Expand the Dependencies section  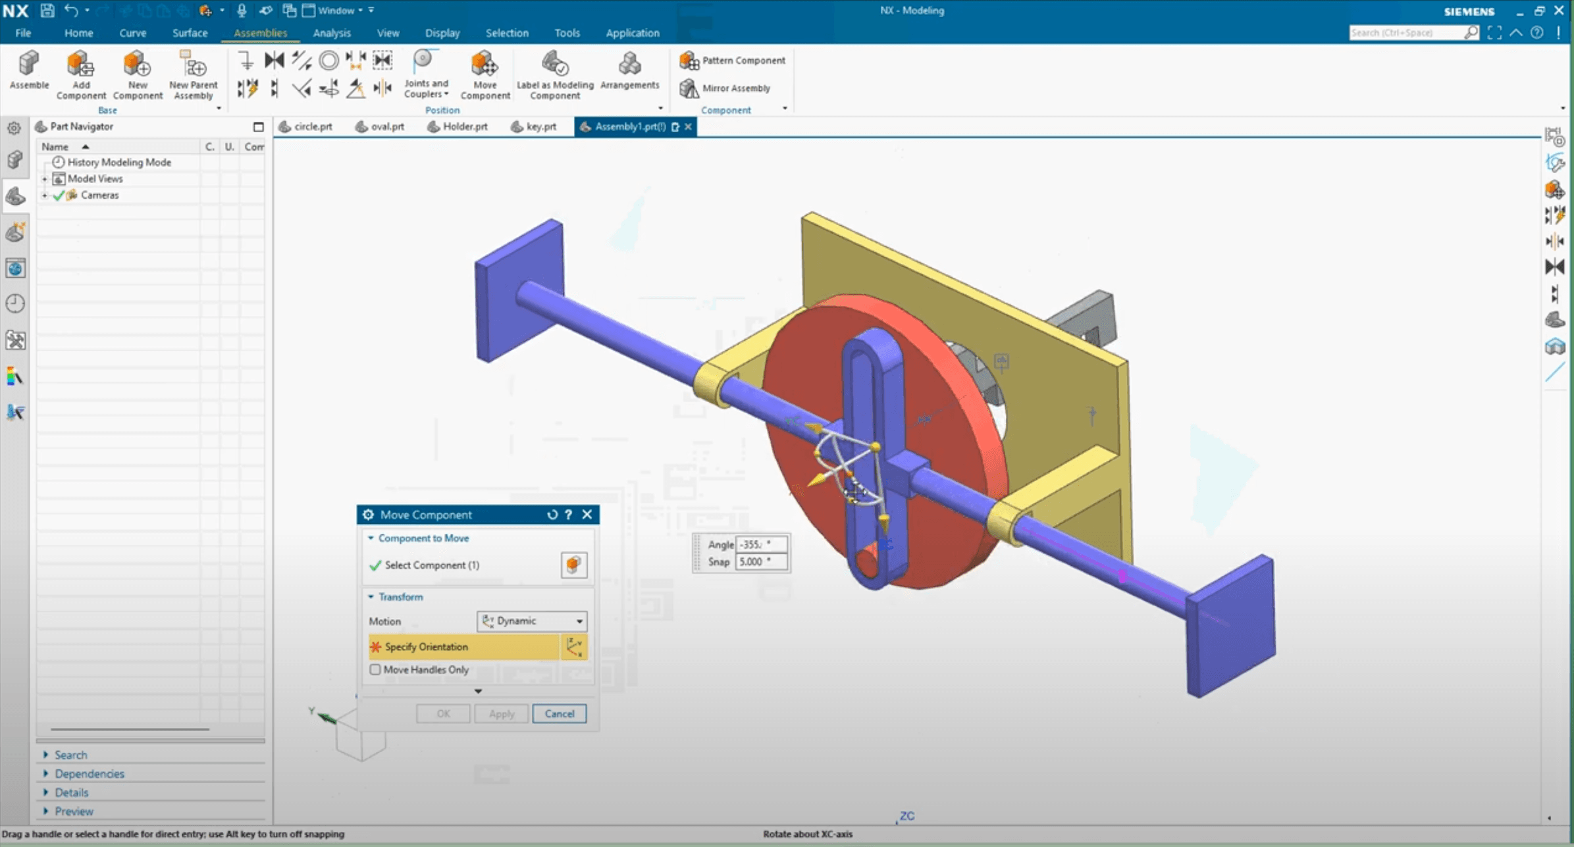(x=89, y=773)
